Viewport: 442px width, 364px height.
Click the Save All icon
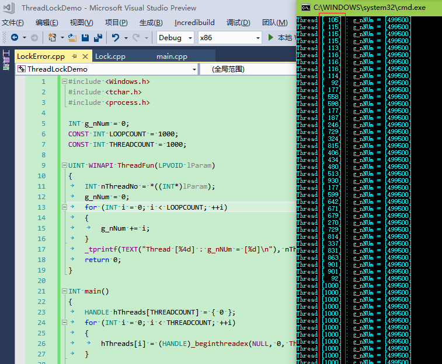97,37
